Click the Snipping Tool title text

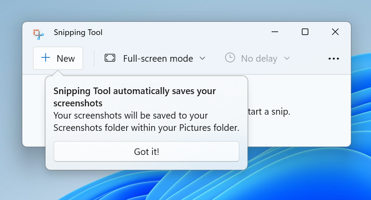78,32
